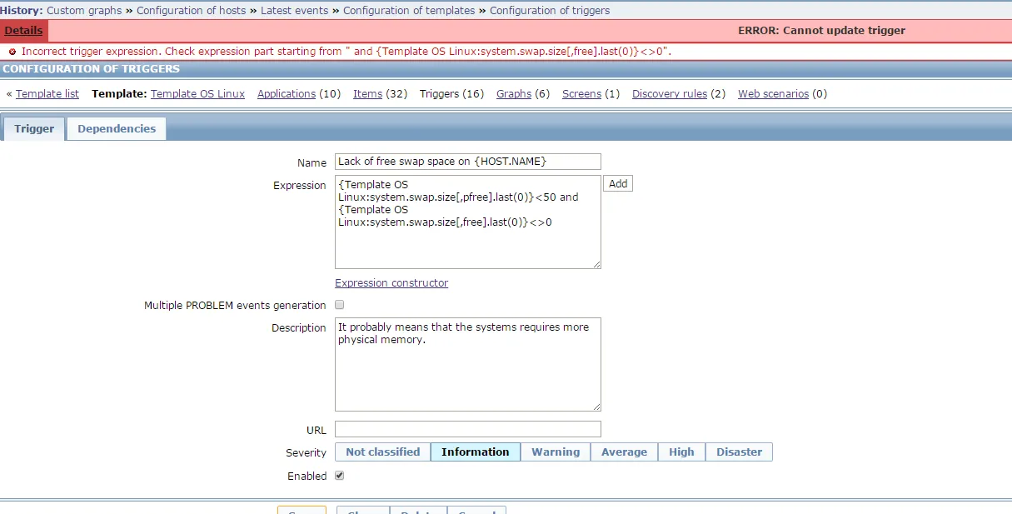The image size is (1012, 514).
Task: Click the trigger Name input field
Action: [468, 162]
